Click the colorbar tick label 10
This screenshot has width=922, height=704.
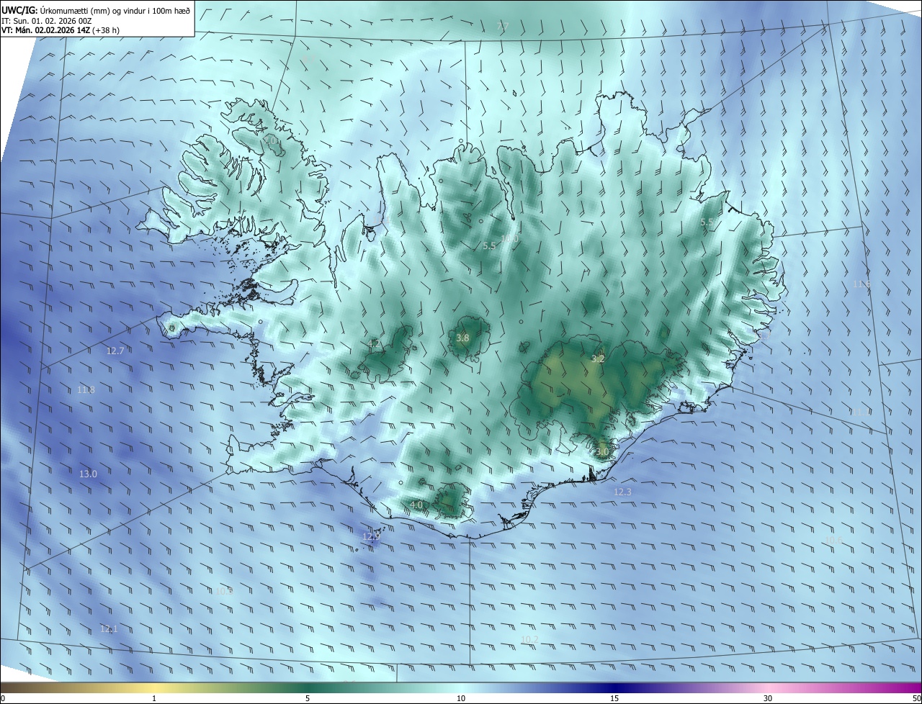coord(461,698)
